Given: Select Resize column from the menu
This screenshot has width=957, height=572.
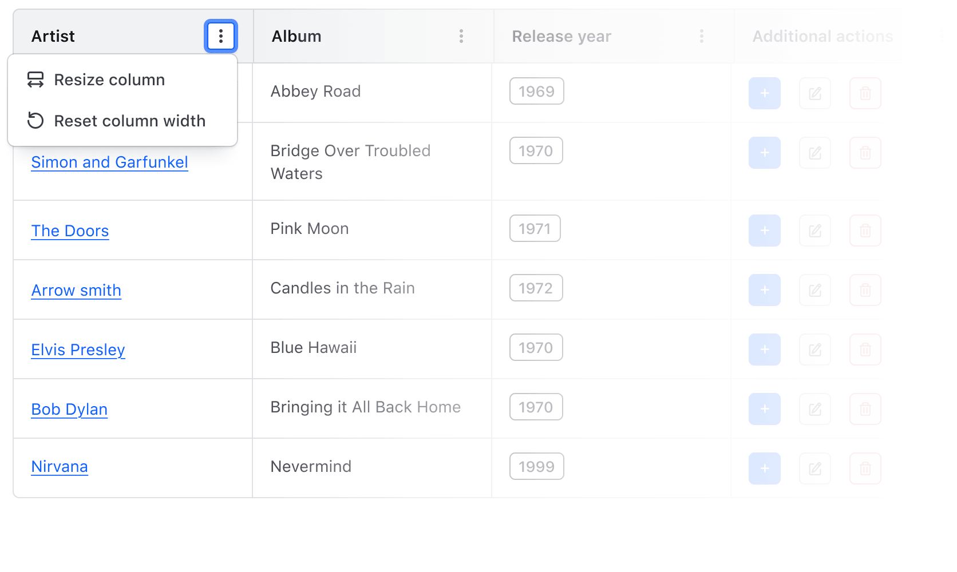Looking at the screenshot, I should tap(109, 80).
